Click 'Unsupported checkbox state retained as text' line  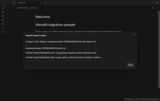61,53
